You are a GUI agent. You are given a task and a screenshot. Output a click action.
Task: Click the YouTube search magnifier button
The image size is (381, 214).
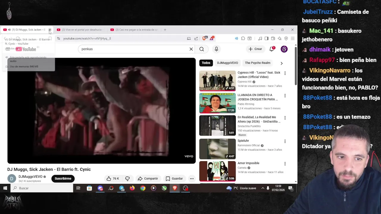click(202, 49)
